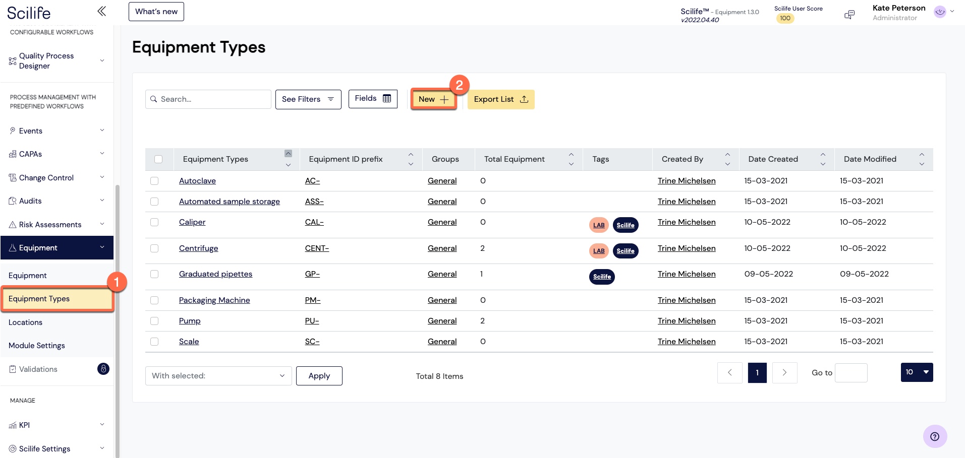
Task: Click the Scilife logo
Action: pyautogui.click(x=29, y=13)
